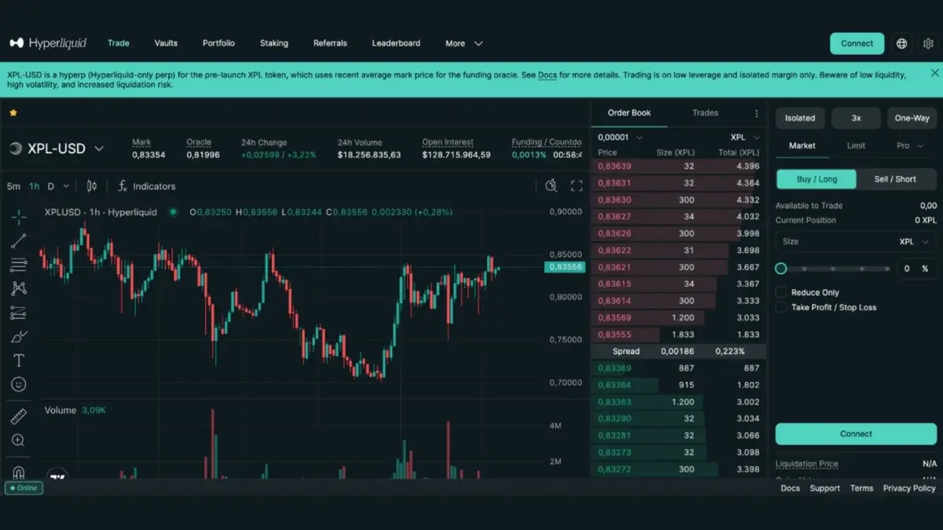Open the Docs link in banner
Image resolution: width=943 pixels, height=530 pixels.
point(548,75)
